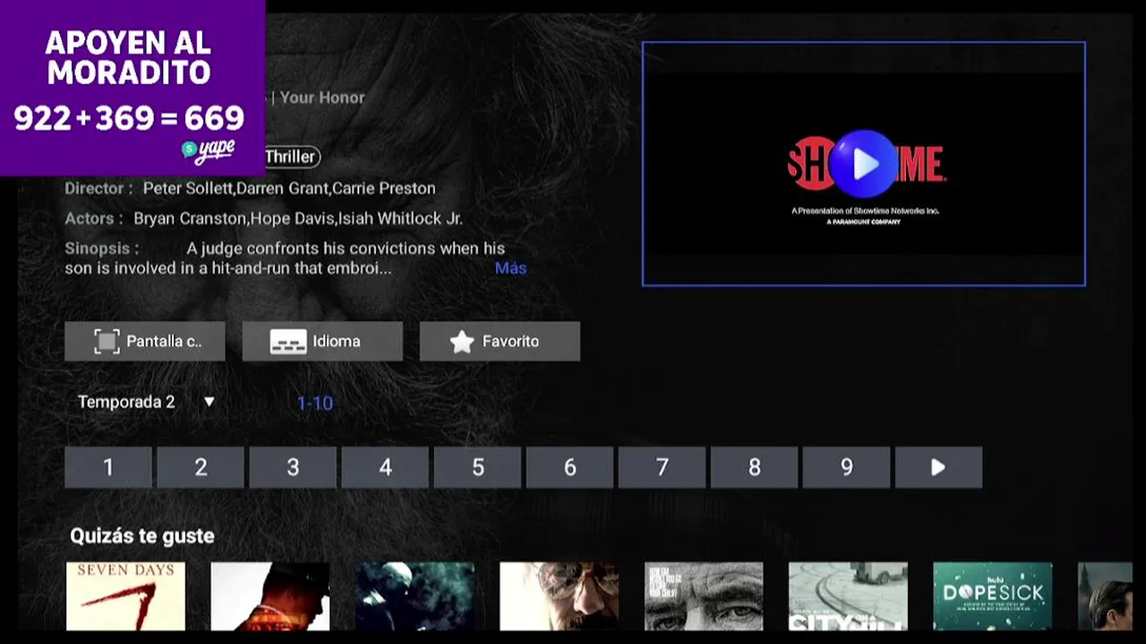The height and width of the screenshot is (644, 1146).
Task: Select episode 4
Action: [385, 467]
